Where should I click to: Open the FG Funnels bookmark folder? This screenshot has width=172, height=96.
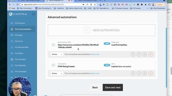pyautogui.click(x=135, y=8)
